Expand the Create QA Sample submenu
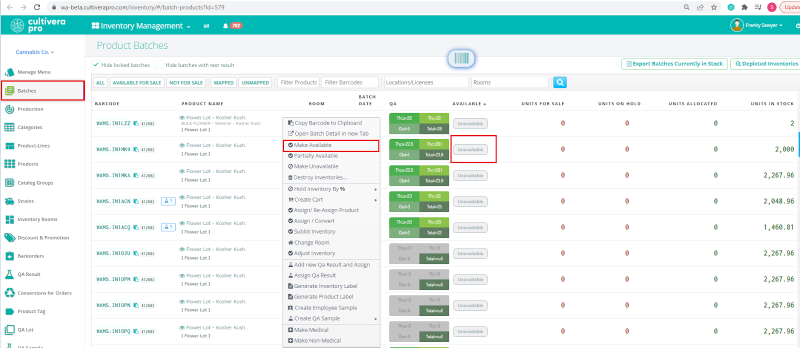Viewport: 800px width, 348px height. (x=331, y=318)
